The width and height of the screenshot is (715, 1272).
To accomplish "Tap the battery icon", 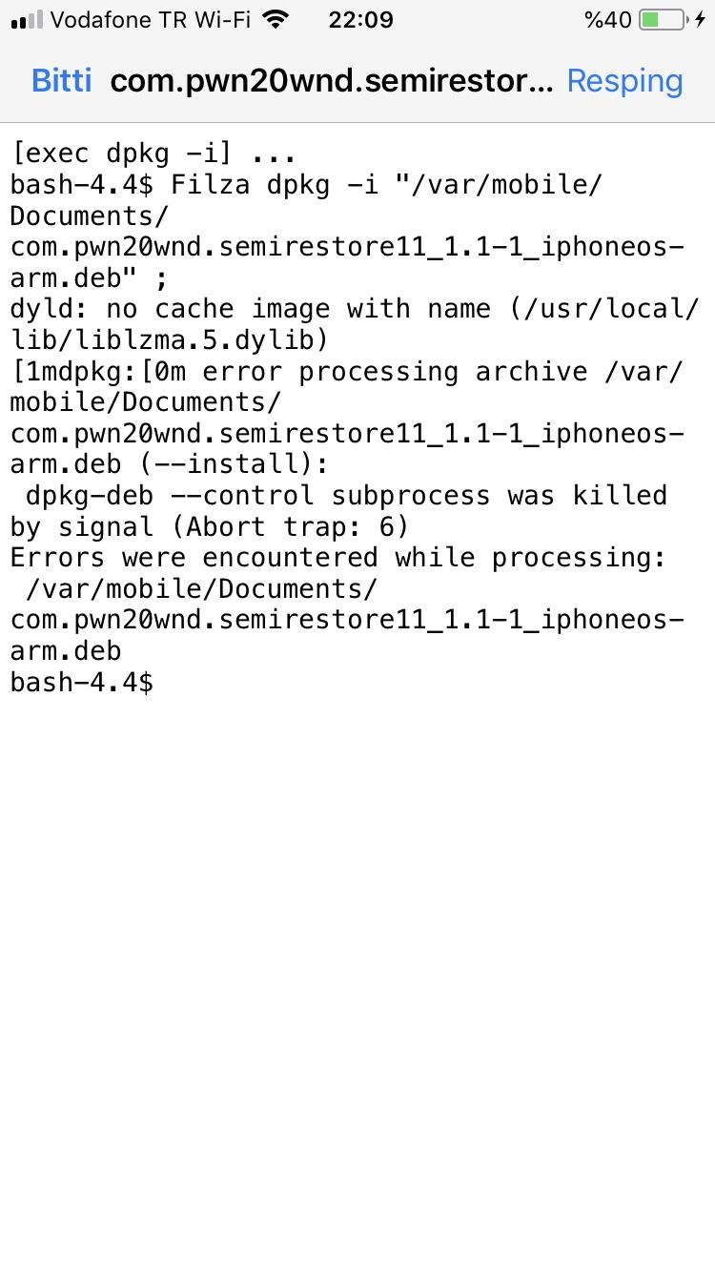I will point(663,20).
